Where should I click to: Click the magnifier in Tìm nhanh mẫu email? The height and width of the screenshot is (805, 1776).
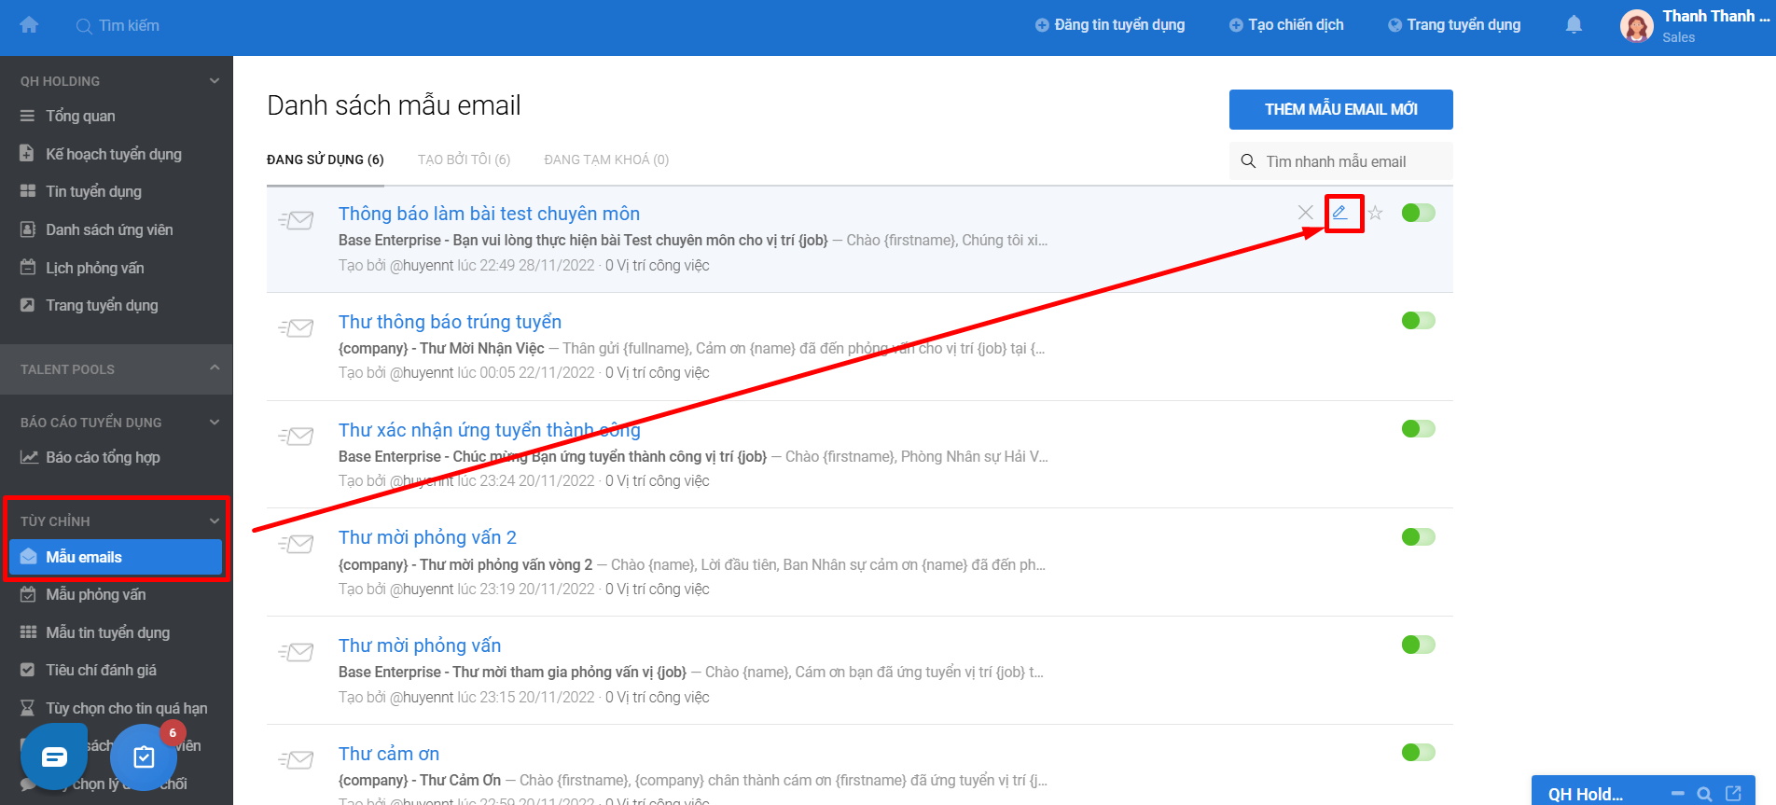point(1248,161)
